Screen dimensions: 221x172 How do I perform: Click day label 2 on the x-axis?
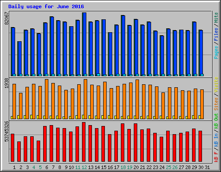pos(21,167)
